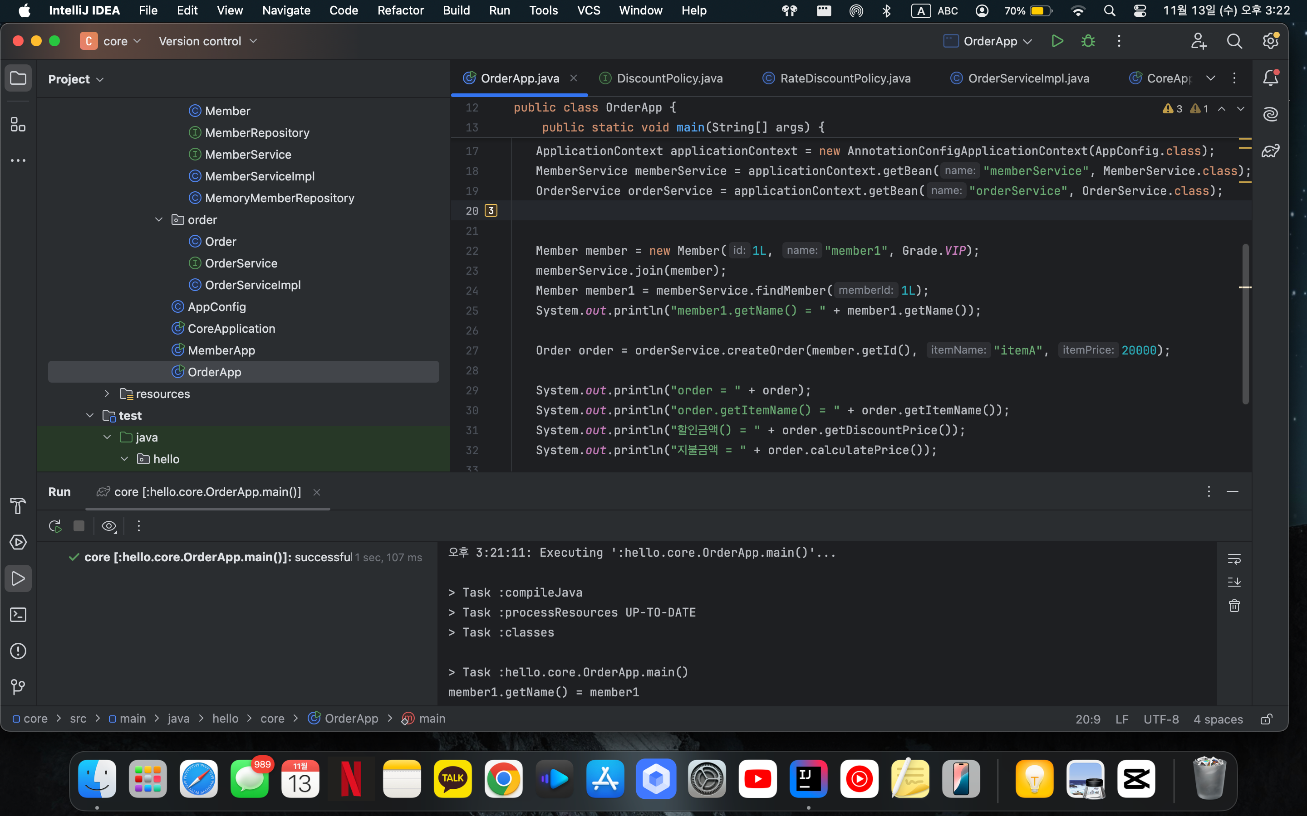Open the Refactor menu
The image size is (1307, 816).
click(400, 10)
